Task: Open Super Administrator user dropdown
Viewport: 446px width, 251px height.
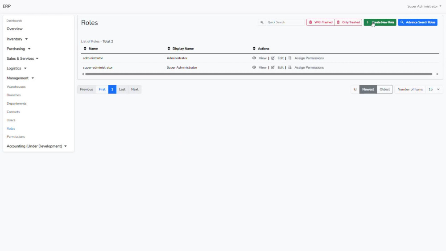Action: click(x=424, y=6)
